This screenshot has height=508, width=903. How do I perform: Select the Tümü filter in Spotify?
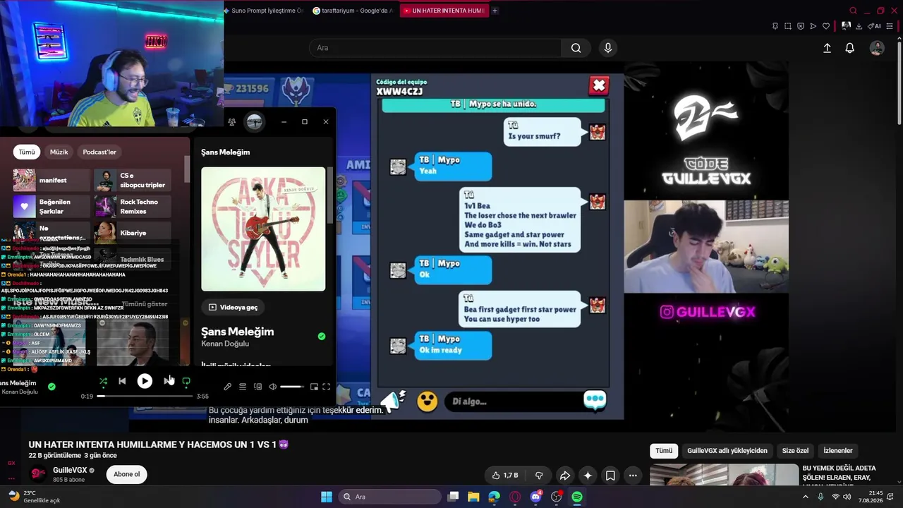click(x=27, y=152)
